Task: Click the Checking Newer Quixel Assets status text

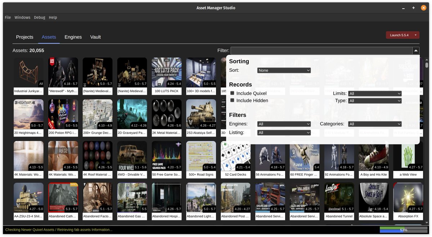Action: pyautogui.click(x=59, y=230)
